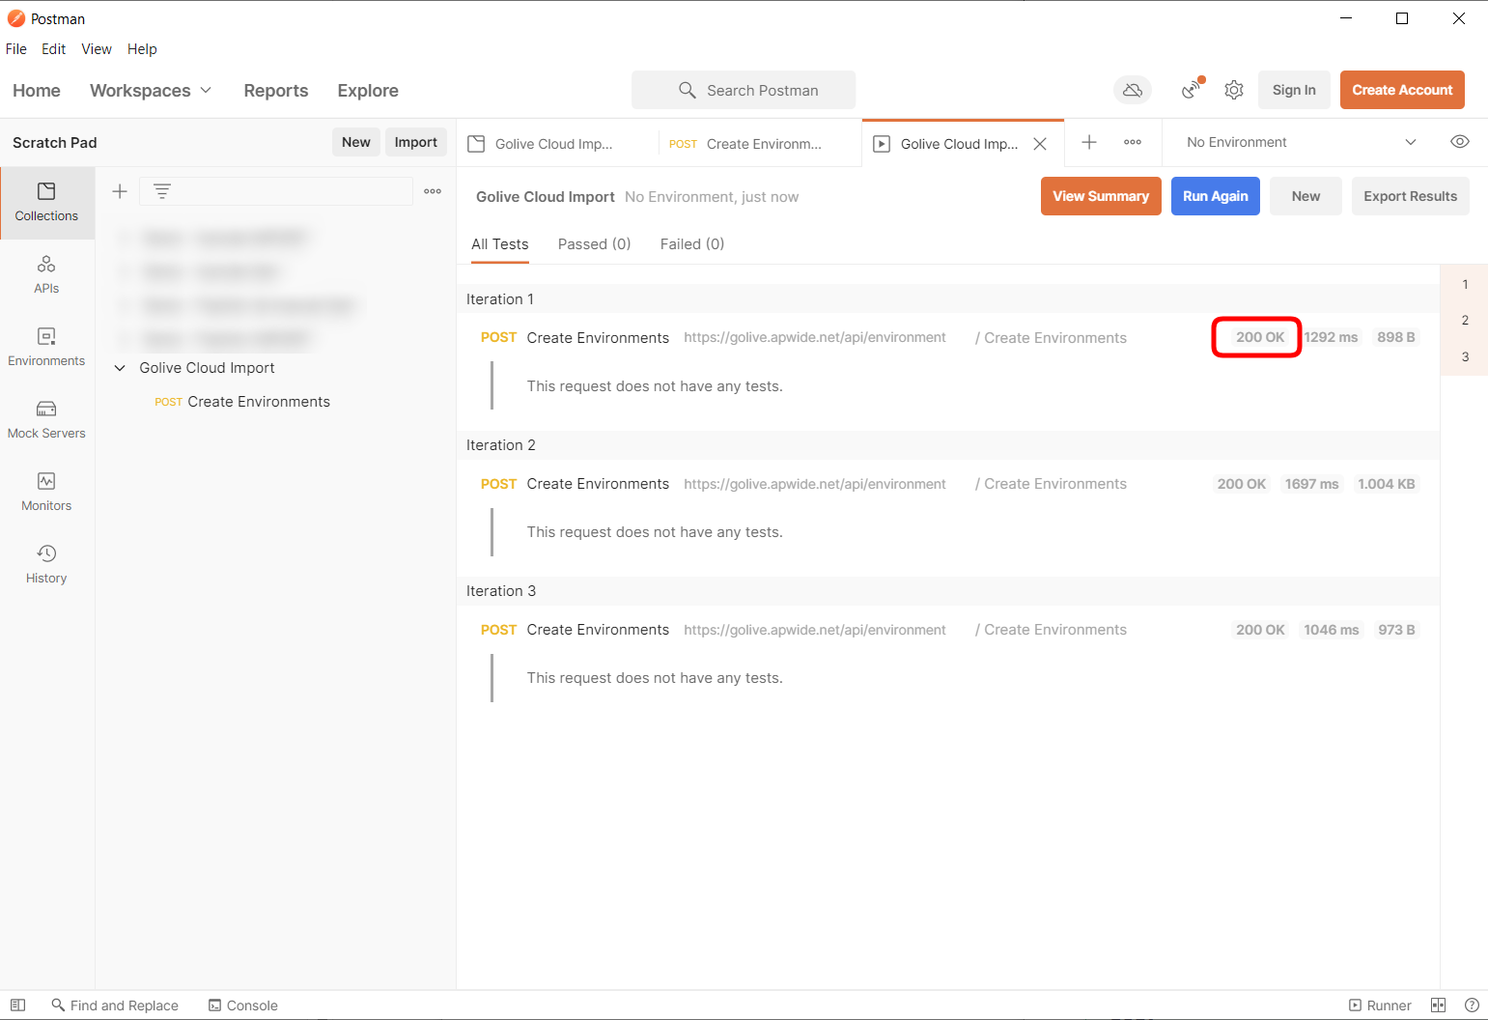The height and width of the screenshot is (1020, 1488).
Task: Open the settings gear icon
Action: pyautogui.click(x=1234, y=90)
